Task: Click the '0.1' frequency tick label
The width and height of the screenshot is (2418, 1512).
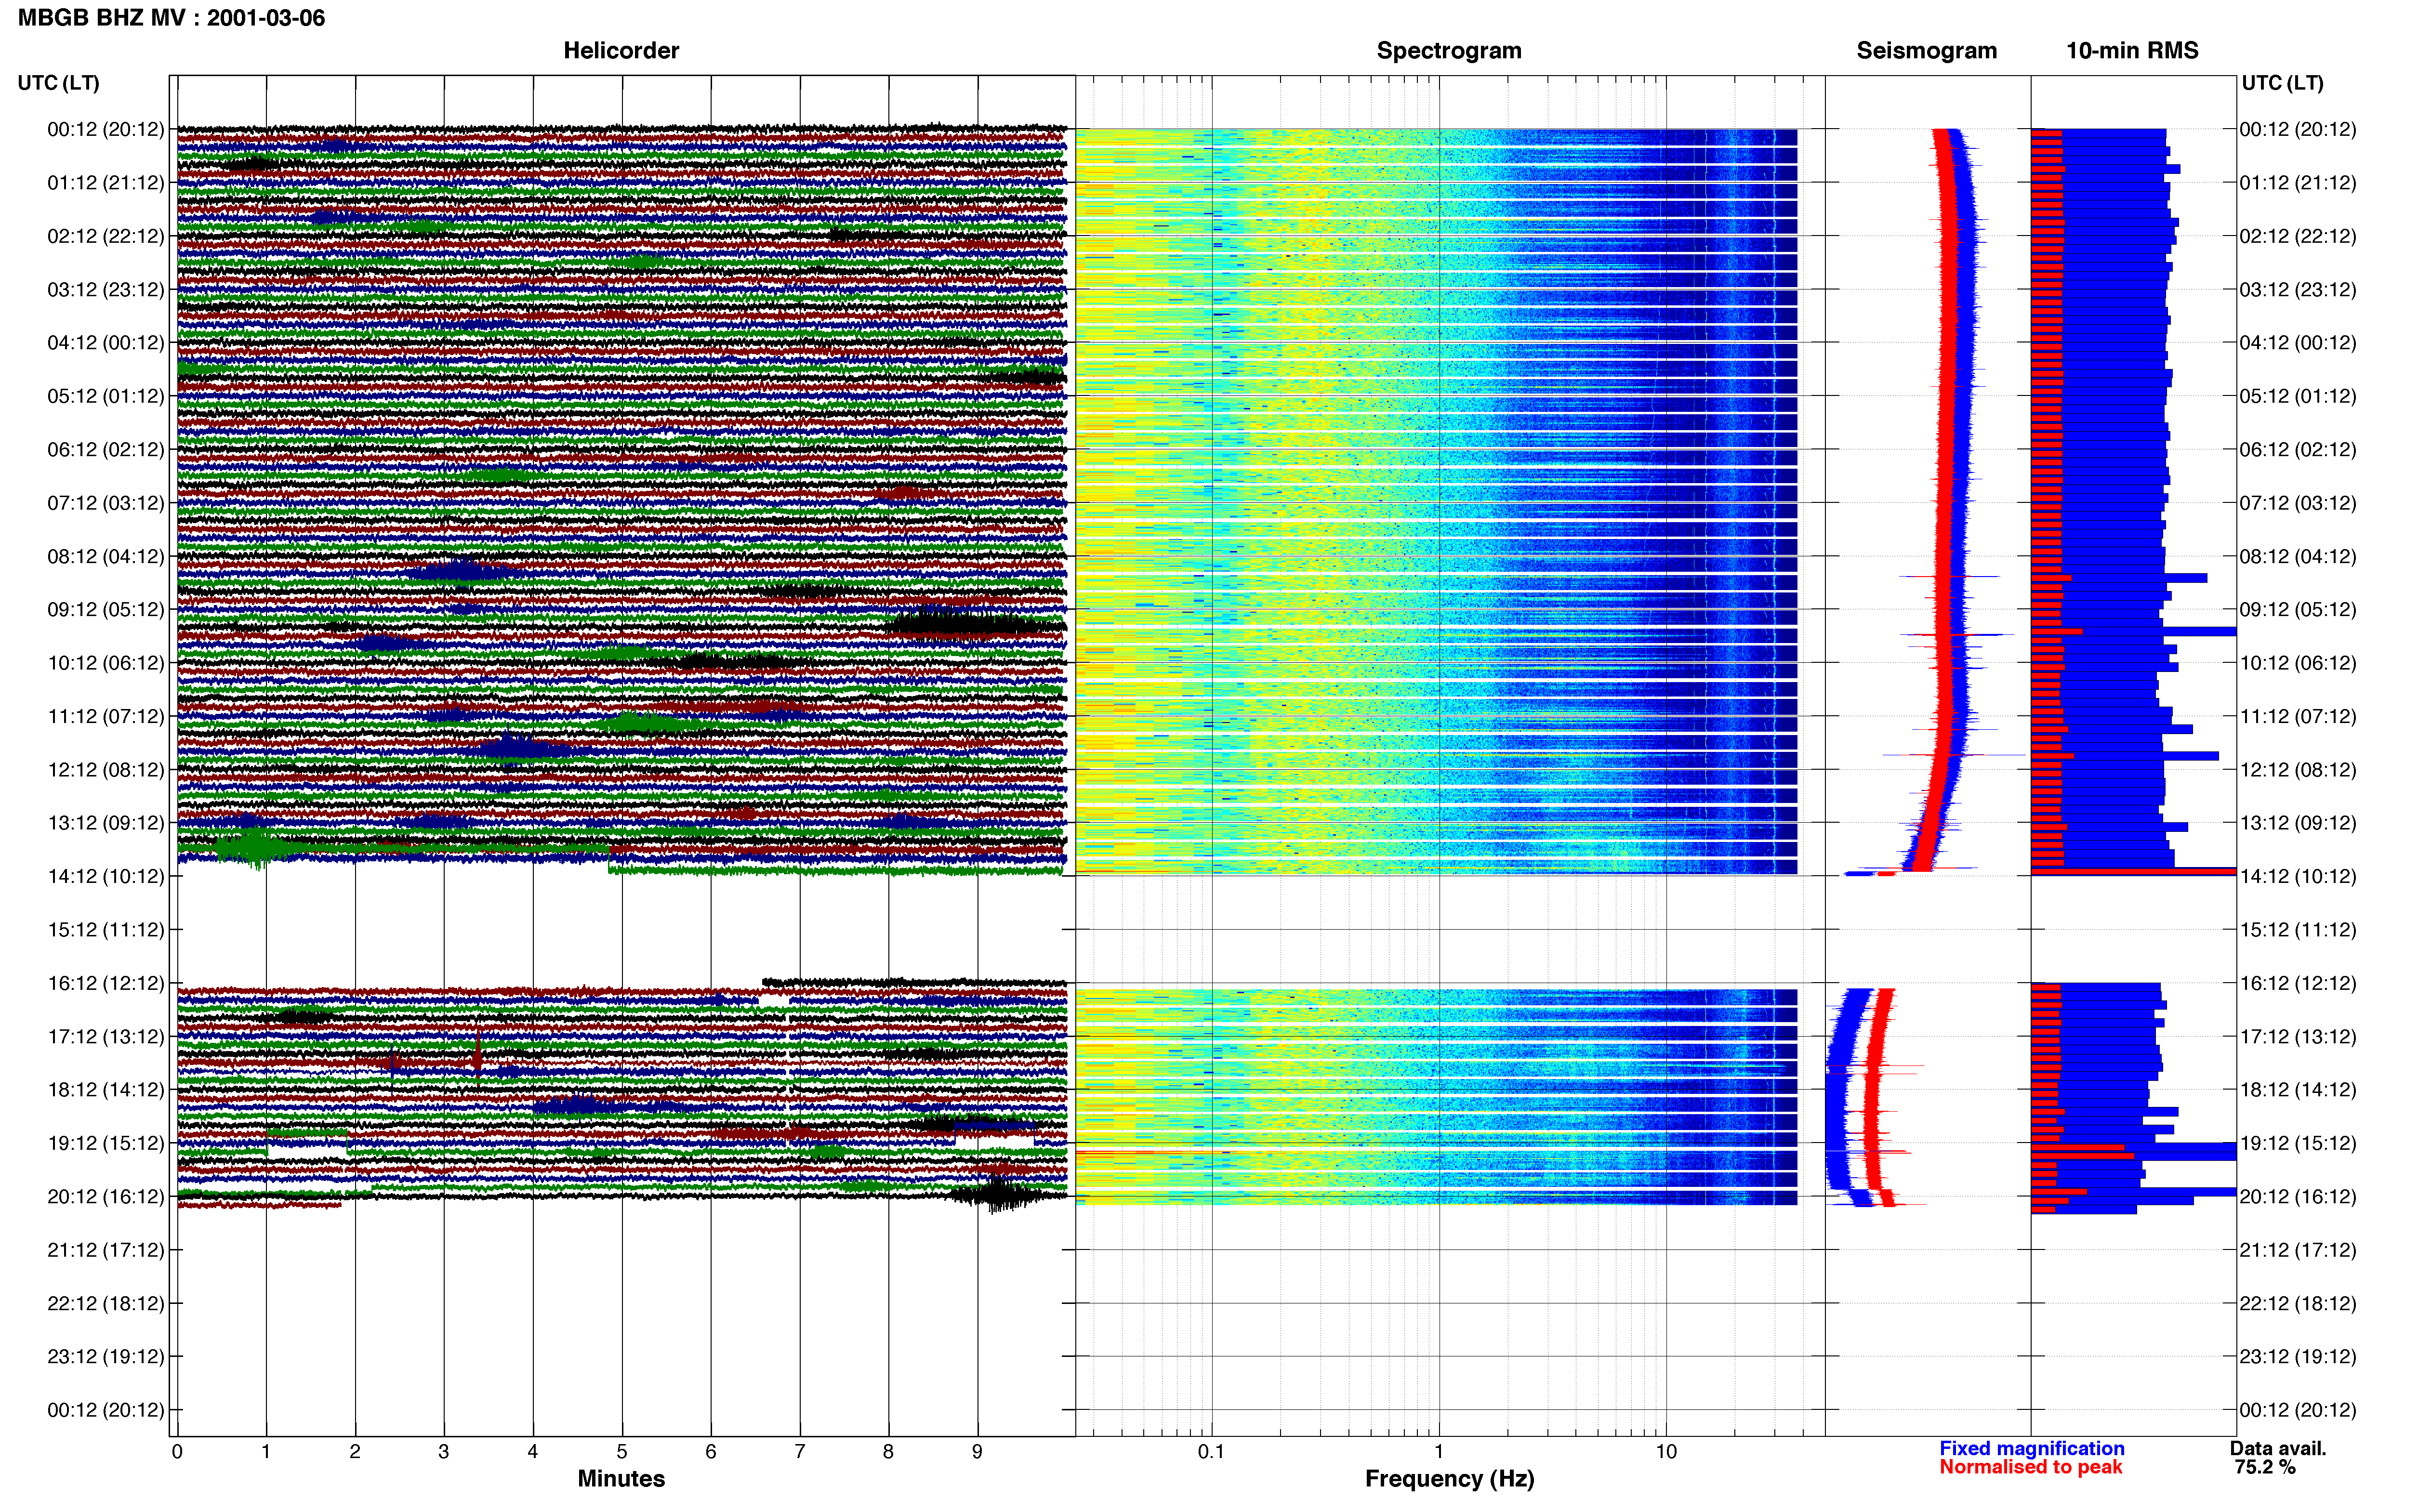Action: click(x=1211, y=1451)
